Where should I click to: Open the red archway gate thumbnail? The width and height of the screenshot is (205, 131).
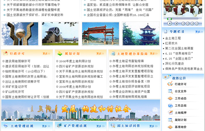click(x=100, y=34)
